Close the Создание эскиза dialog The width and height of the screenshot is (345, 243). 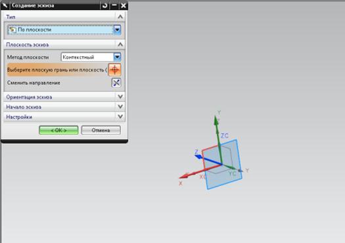tap(124, 5)
